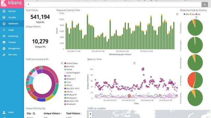Select United States in donut legend
211x118 pixels.
pos(71,63)
